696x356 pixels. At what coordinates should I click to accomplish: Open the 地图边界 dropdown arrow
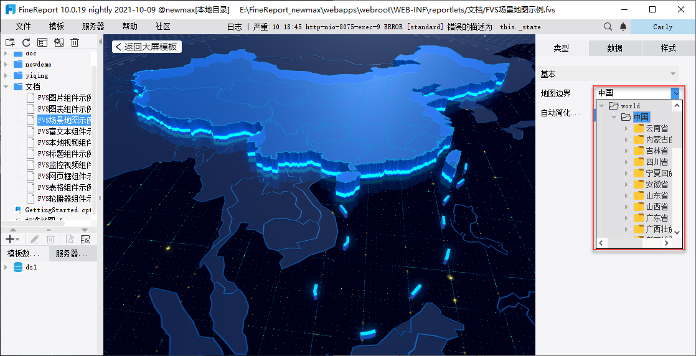[x=675, y=93]
